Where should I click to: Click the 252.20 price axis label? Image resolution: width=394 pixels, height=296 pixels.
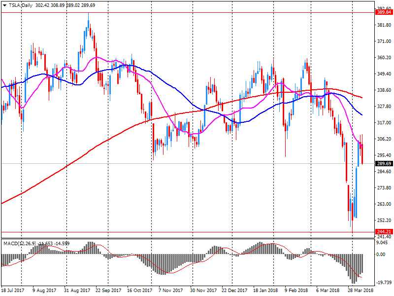tap(384, 220)
